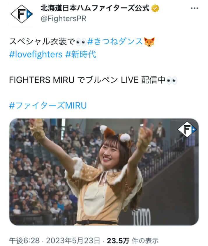208x246 pixels.
Task: Click the fox emoji after きつねダンス
Action: (149, 42)
